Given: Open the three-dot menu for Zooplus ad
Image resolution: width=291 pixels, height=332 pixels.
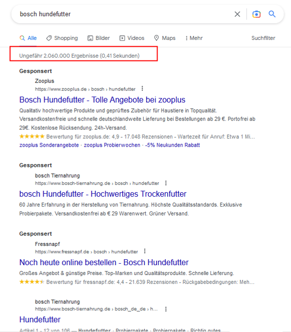Looking at the screenshot, I should click(x=142, y=89).
